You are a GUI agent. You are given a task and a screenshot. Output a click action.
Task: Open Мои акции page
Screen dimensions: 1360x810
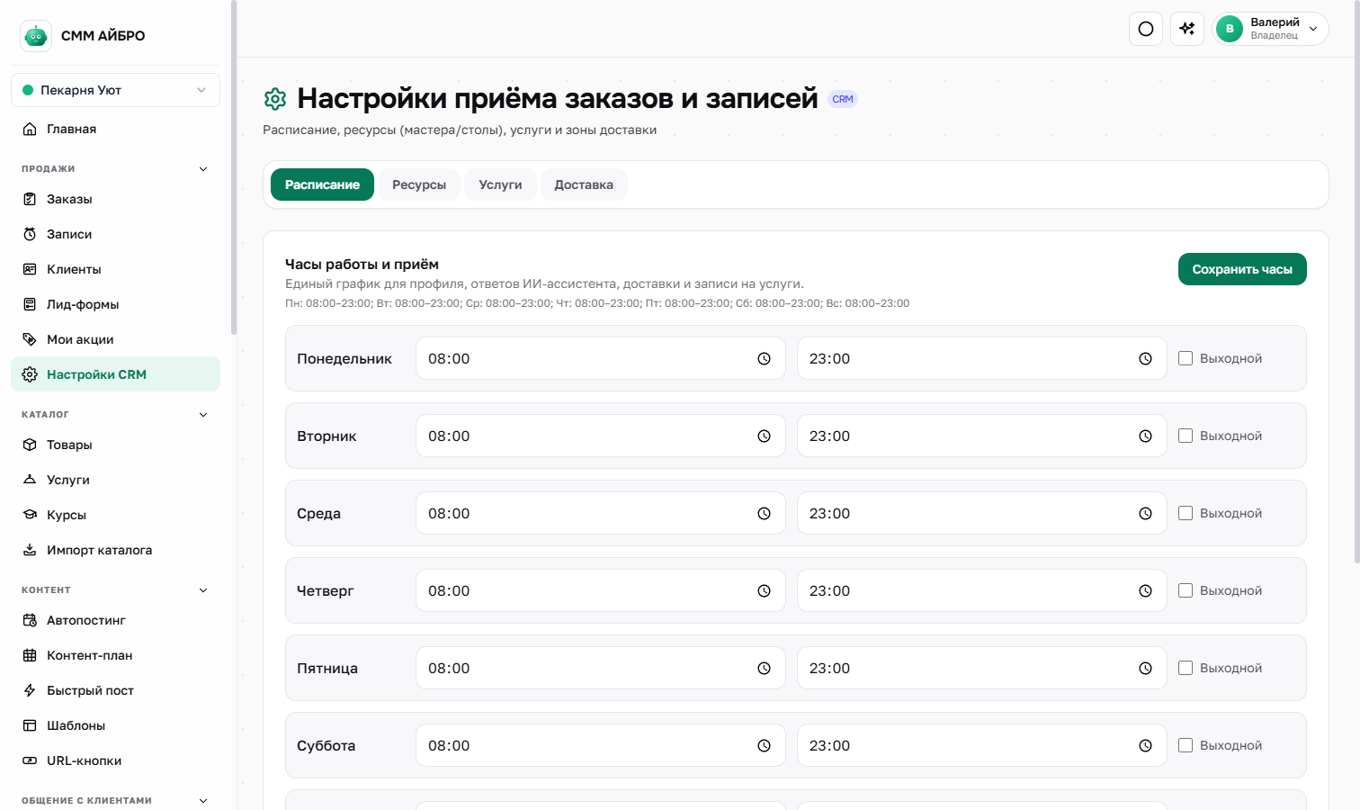click(115, 339)
